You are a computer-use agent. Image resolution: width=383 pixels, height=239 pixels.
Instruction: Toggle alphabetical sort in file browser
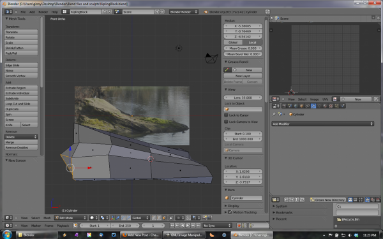(x=368, y=199)
